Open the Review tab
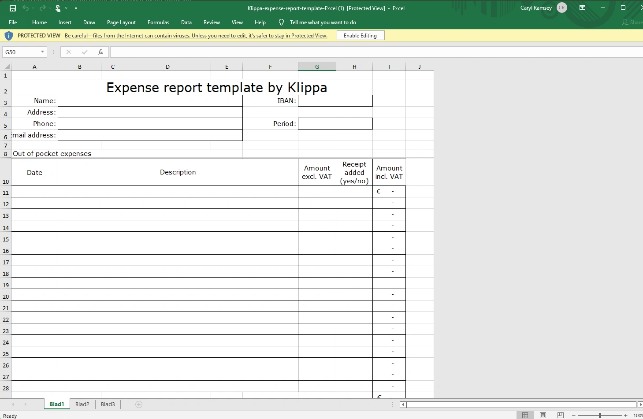Viewport: 643px width, 419px height. (x=212, y=22)
